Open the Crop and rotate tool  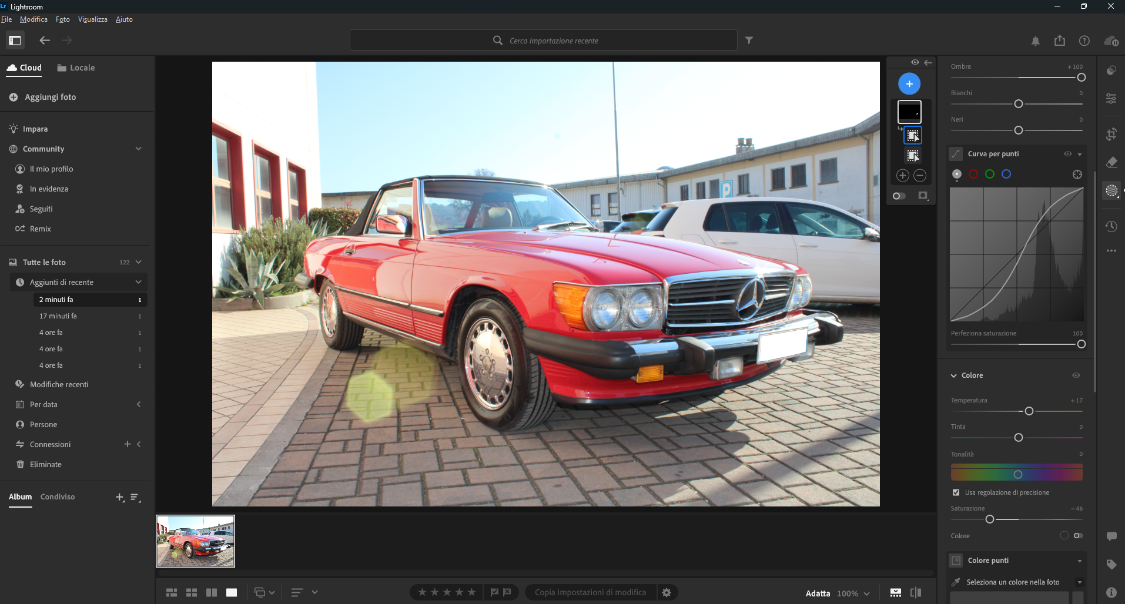[x=1111, y=135]
